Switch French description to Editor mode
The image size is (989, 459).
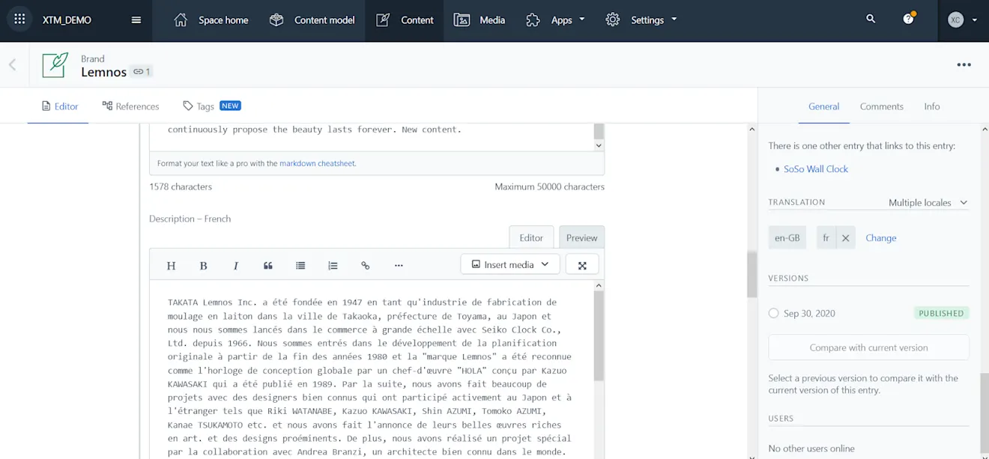[x=531, y=237]
